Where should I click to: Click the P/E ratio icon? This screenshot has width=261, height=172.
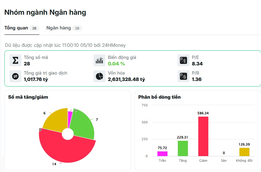click(x=183, y=60)
